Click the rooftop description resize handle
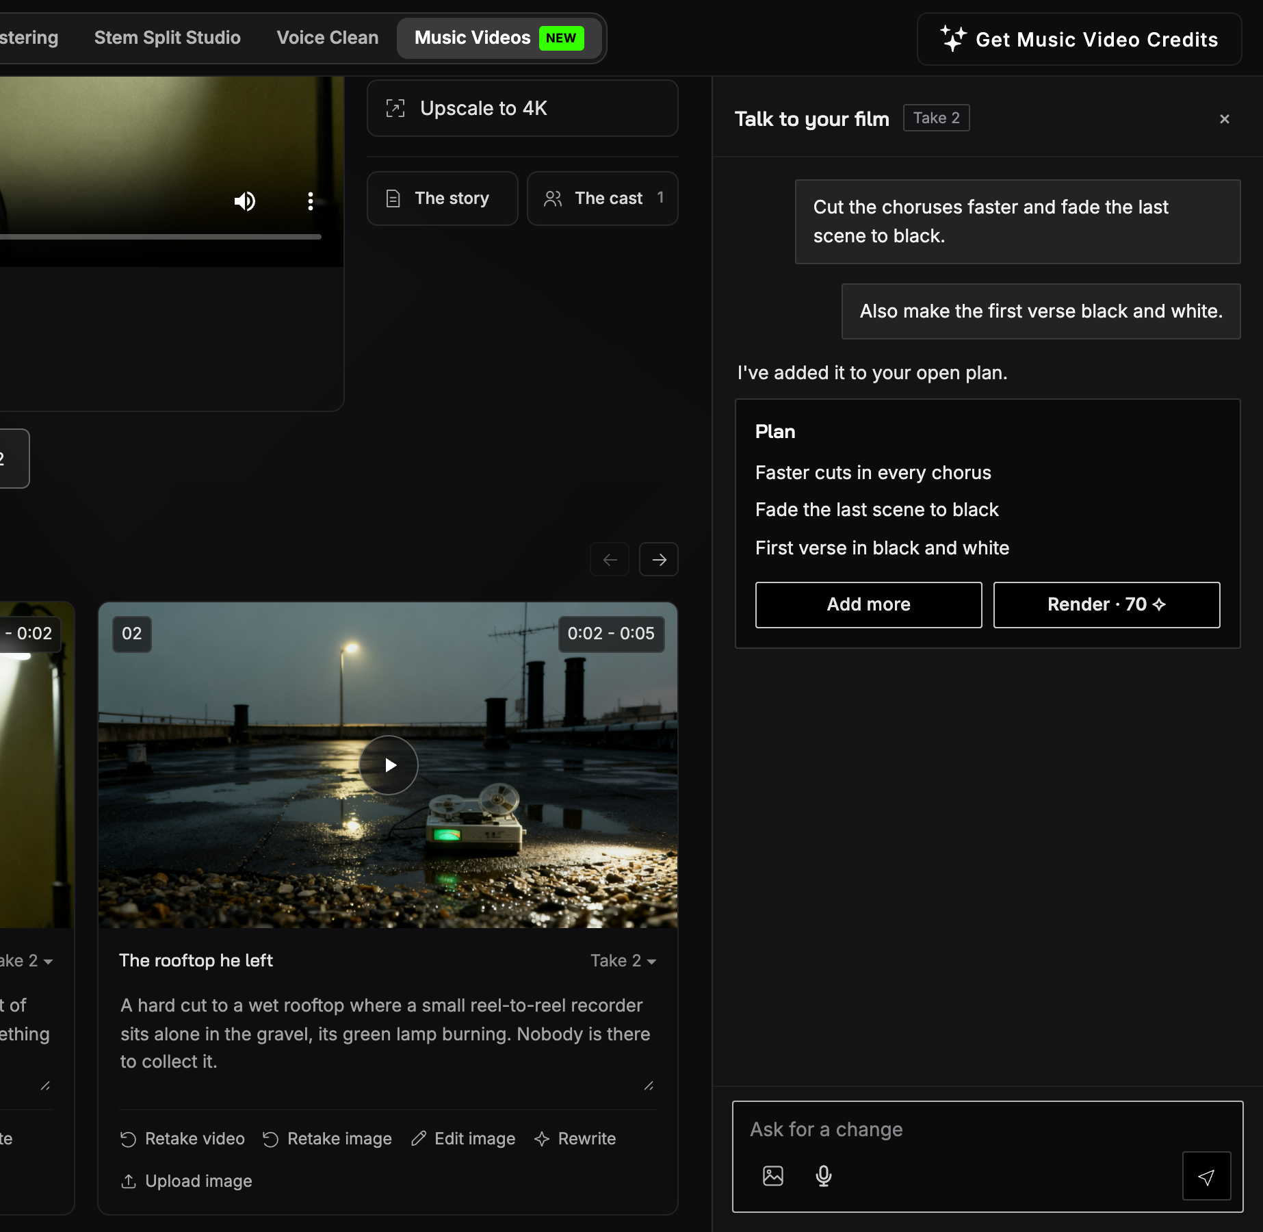1263x1232 pixels. point(649,1086)
